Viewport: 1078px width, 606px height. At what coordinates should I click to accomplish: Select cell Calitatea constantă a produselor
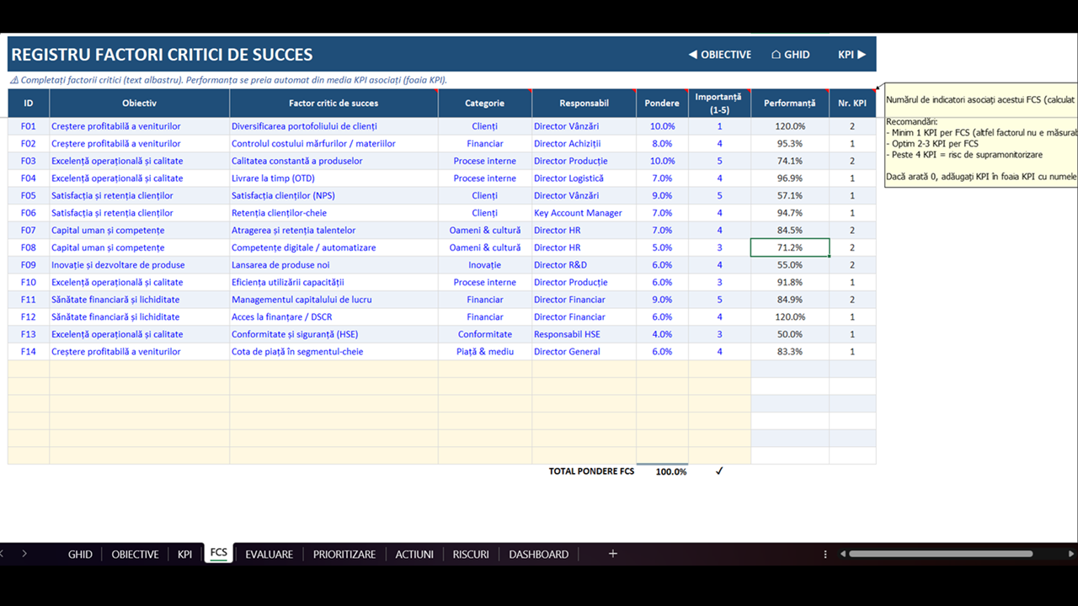click(334, 161)
